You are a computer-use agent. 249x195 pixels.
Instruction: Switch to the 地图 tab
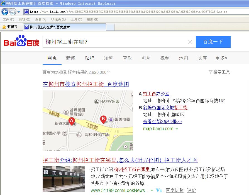[184, 58]
